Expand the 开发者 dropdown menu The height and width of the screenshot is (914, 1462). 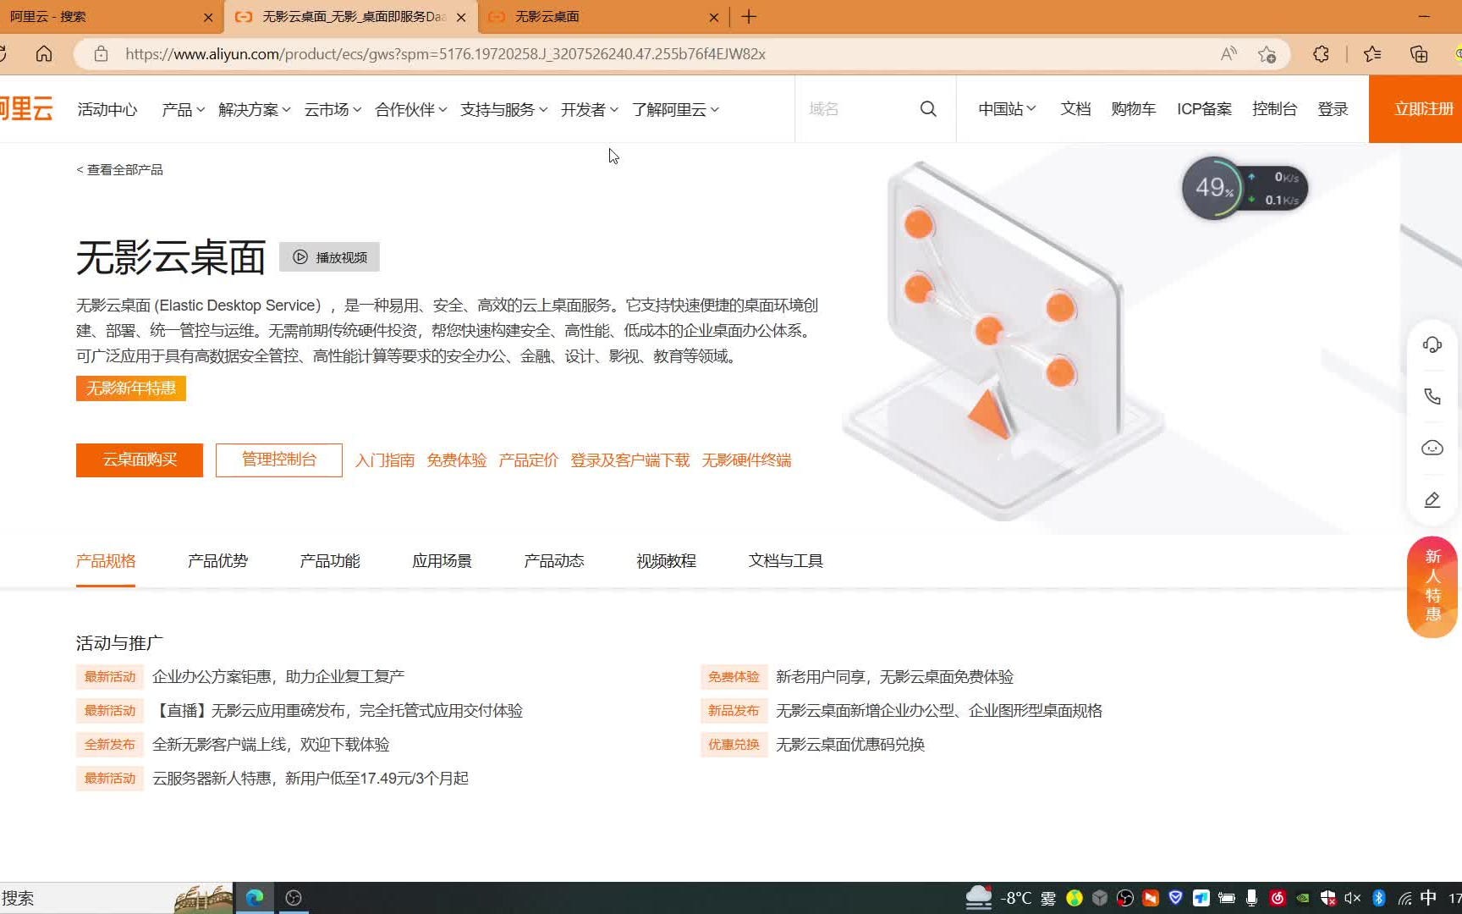pos(590,109)
